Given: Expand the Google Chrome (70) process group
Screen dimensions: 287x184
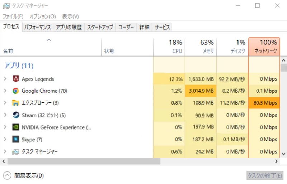Looking at the screenshot, I should click(5, 91).
